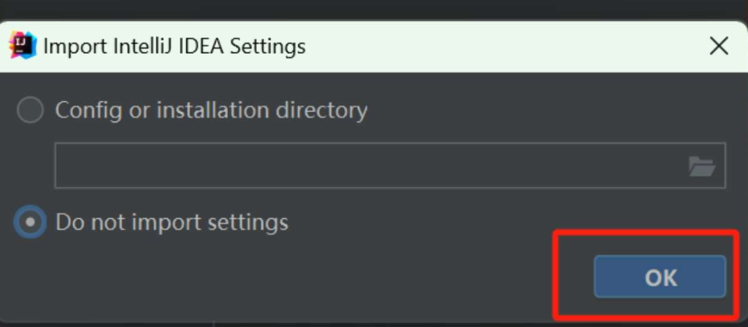Image resolution: width=748 pixels, height=327 pixels.
Task: Click the Import IntelliJ IDEA Settings title text
Action: 174,46
